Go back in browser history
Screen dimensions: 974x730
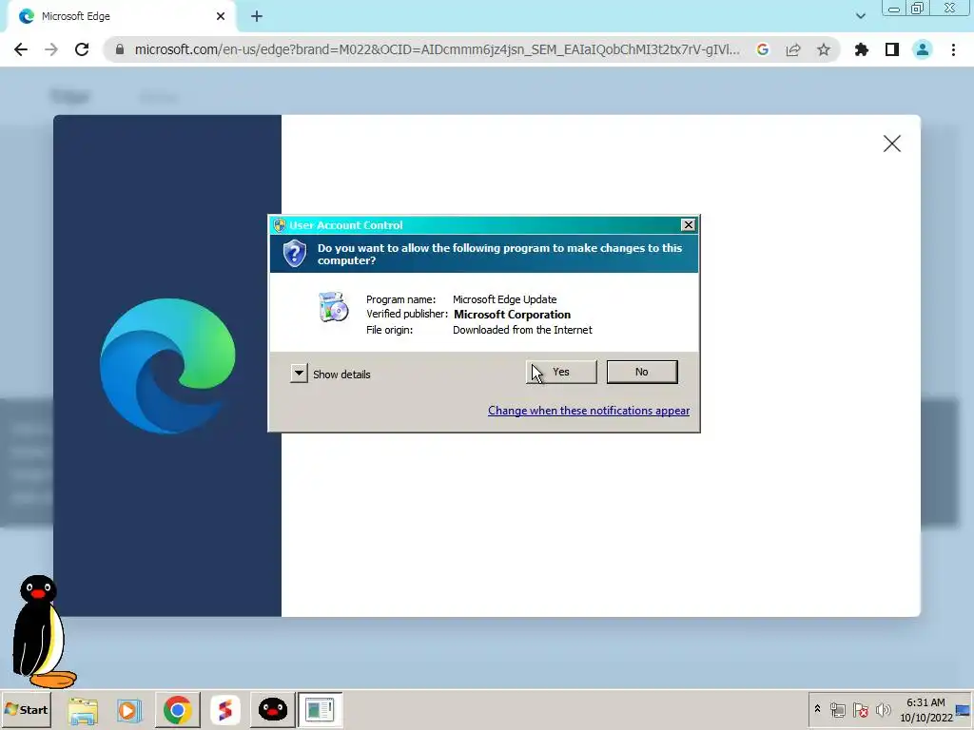click(21, 49)
